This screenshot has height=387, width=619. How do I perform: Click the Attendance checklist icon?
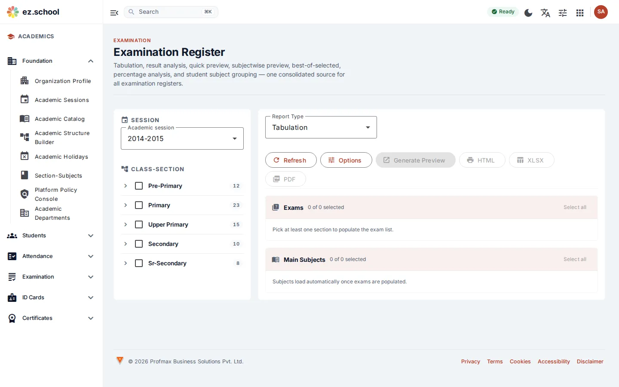click(x=12, y=256)
